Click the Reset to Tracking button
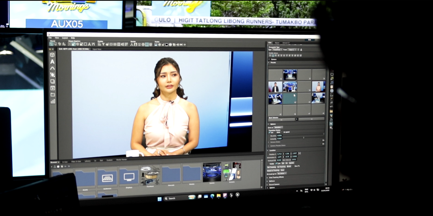 point(273,170)
